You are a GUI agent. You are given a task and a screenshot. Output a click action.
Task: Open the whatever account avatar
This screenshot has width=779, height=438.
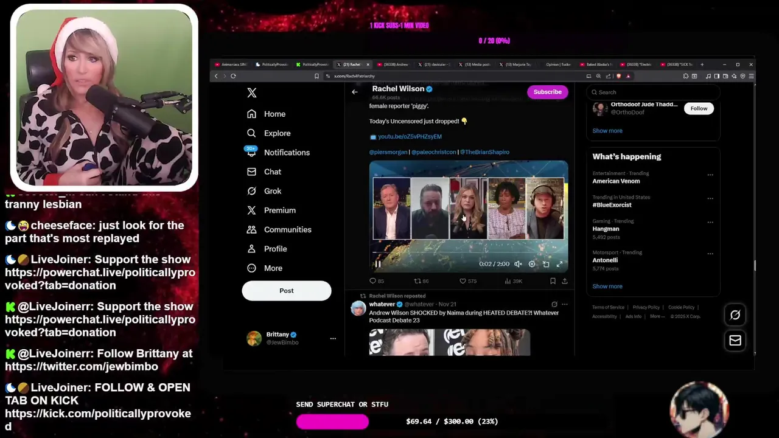358,308
